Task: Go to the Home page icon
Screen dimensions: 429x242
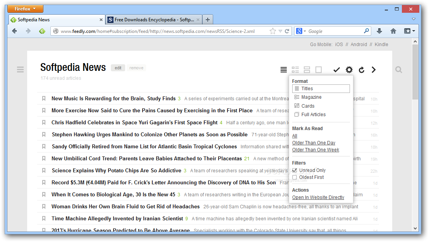Action: coord(393,31)
